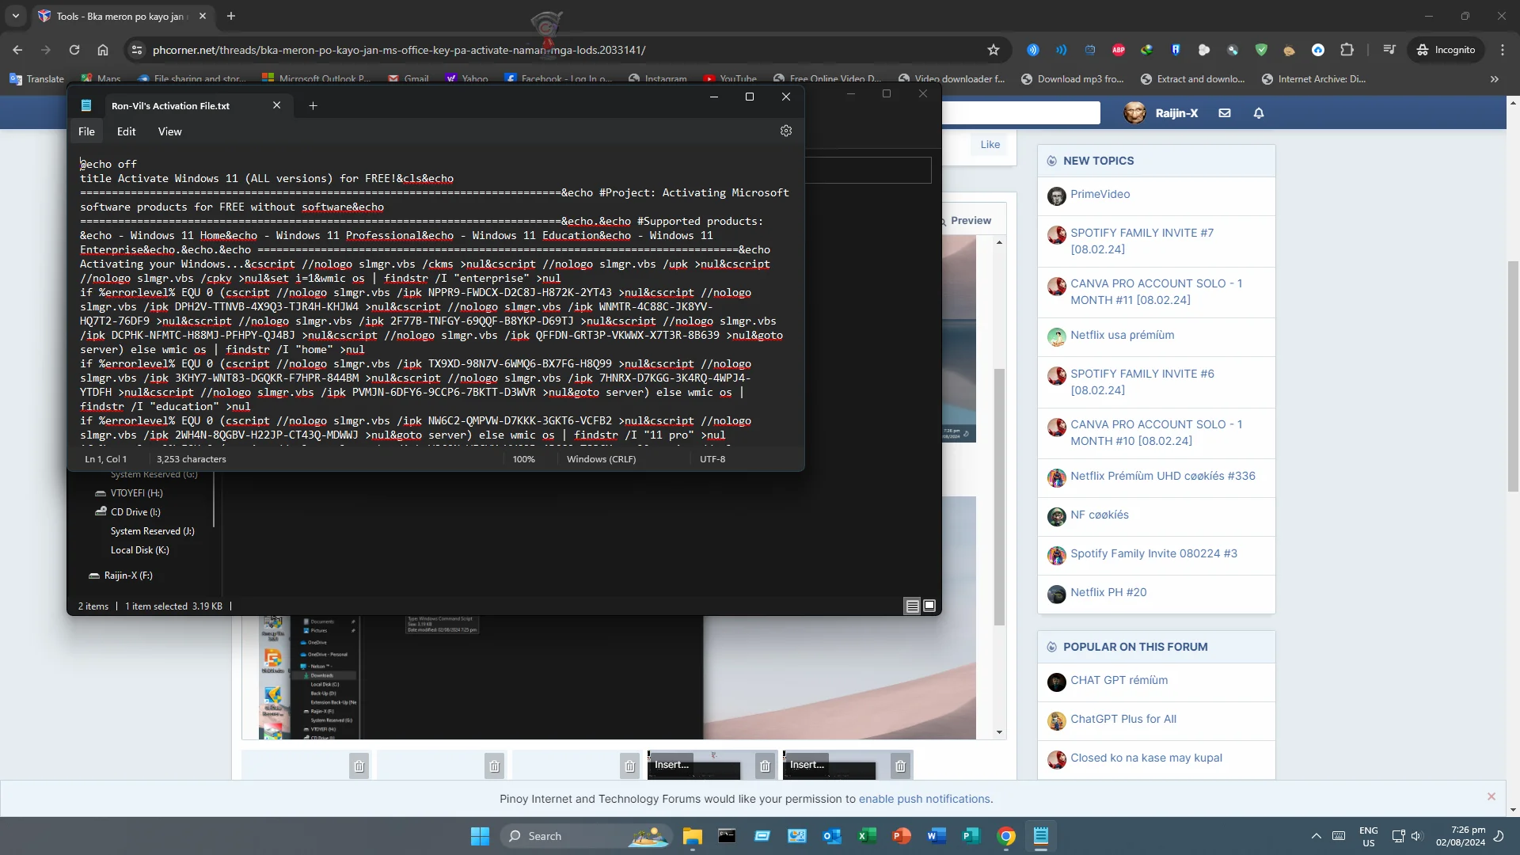Image resolution: width=1520 pixels, height=855 pixels.
Task: Open Windows Start menu
Action: (x=480, y=836)
